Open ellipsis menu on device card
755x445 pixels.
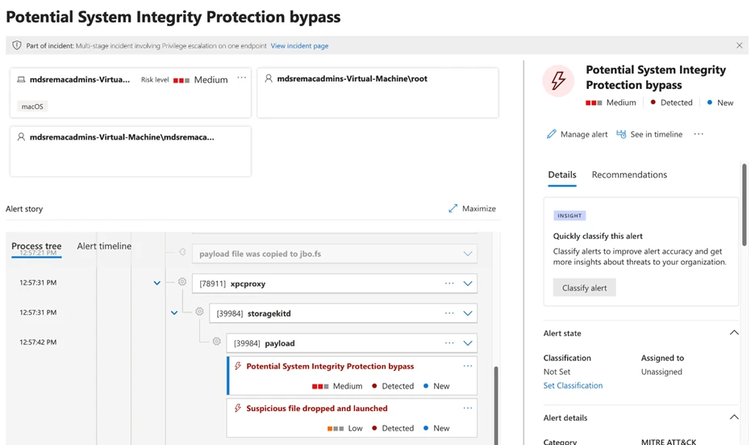241,78
